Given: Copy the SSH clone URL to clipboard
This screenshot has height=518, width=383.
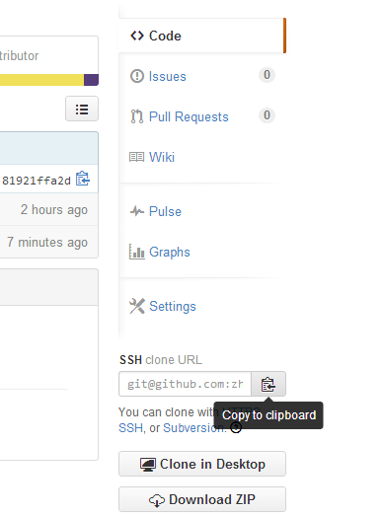Looking at the screenshot, I should 268,384.
